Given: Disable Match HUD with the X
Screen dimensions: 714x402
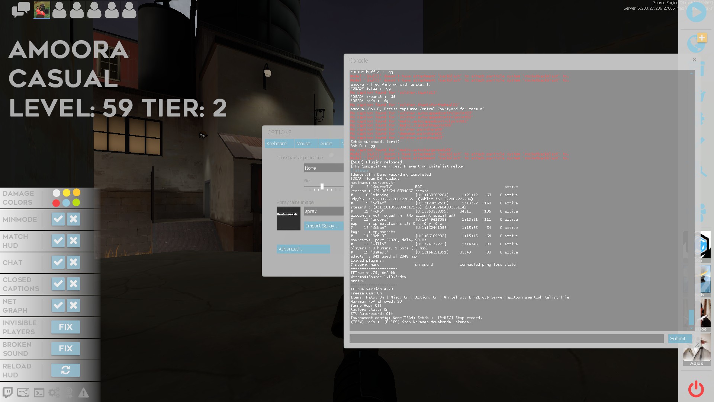Looking at the screenshot, I should pyautogui.click(x=73, y=240).
